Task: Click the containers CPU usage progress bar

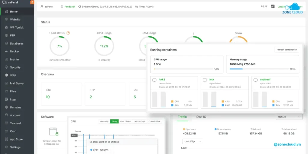Action: (x=183, y=69)
